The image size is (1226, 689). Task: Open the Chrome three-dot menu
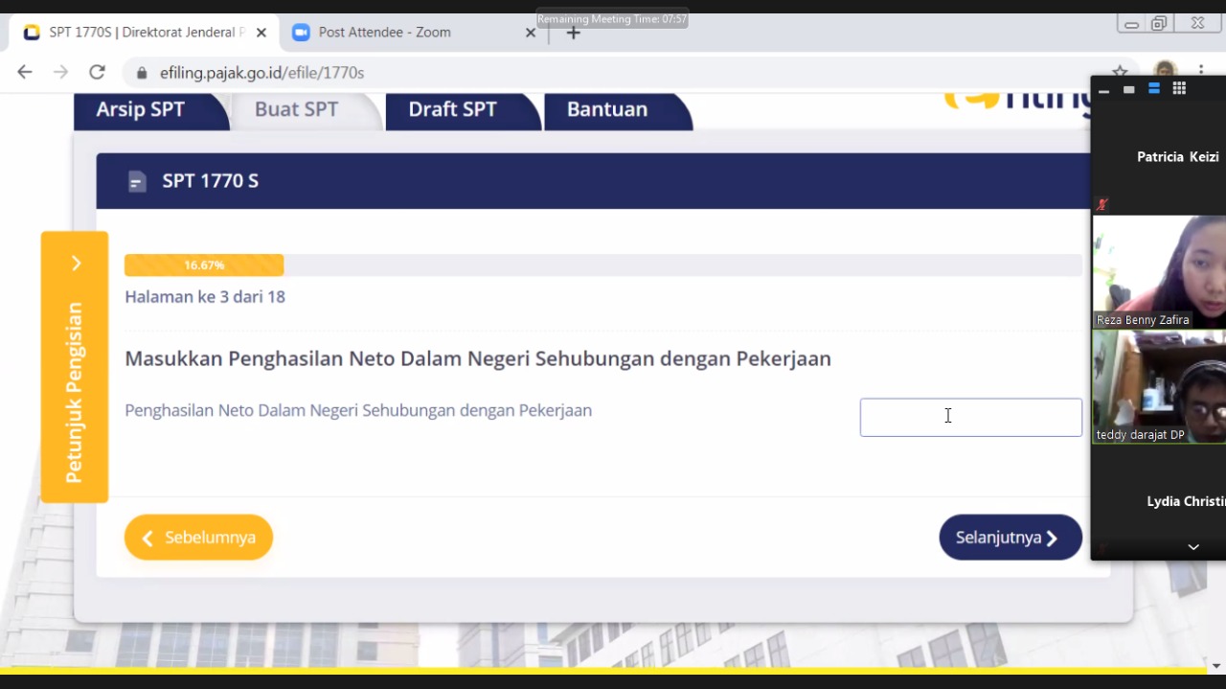[1201, 72]
